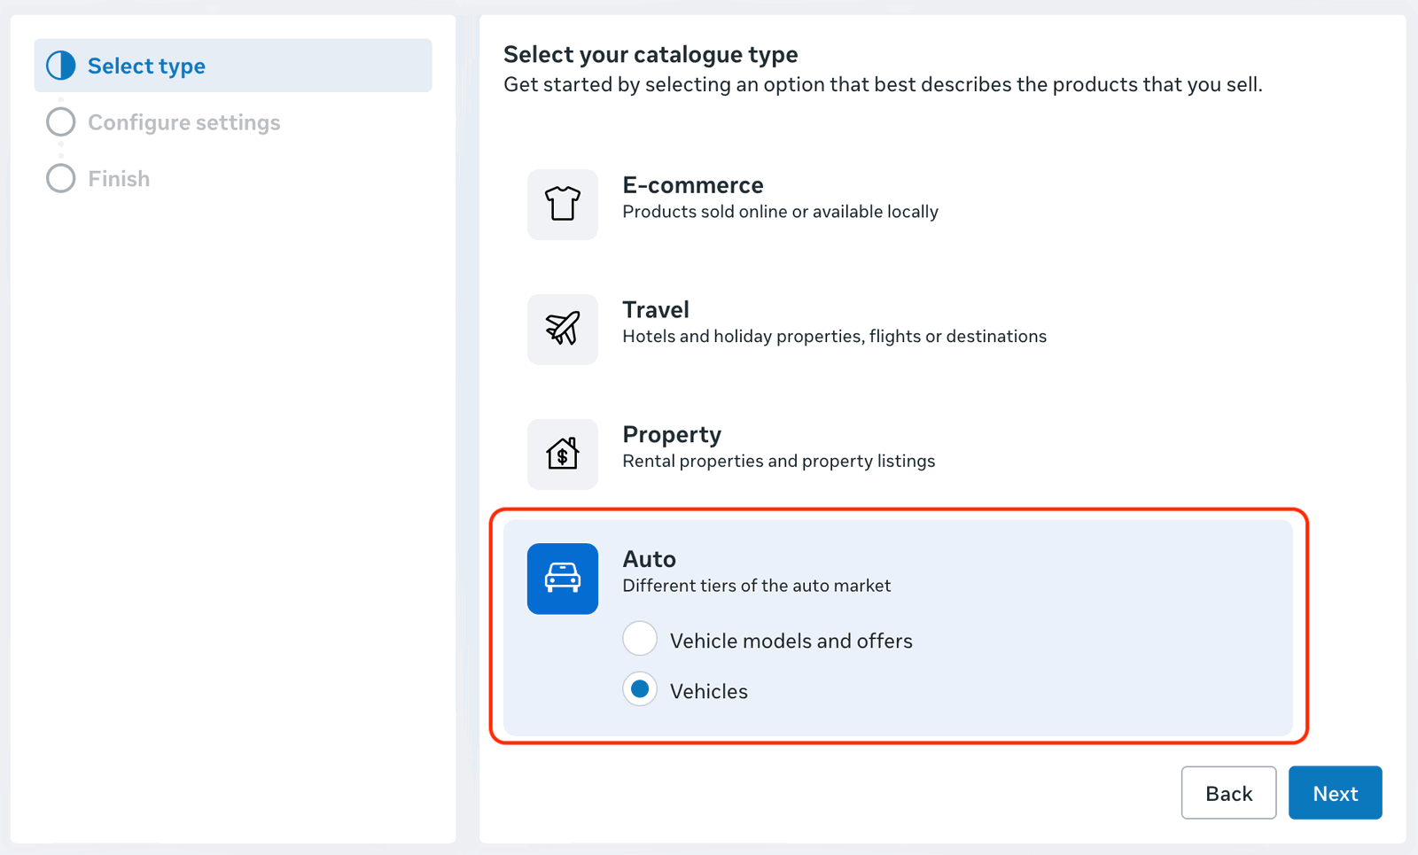Open the Select type step label
This screenshot has height=855, width=1418.
tap(146, 66)
